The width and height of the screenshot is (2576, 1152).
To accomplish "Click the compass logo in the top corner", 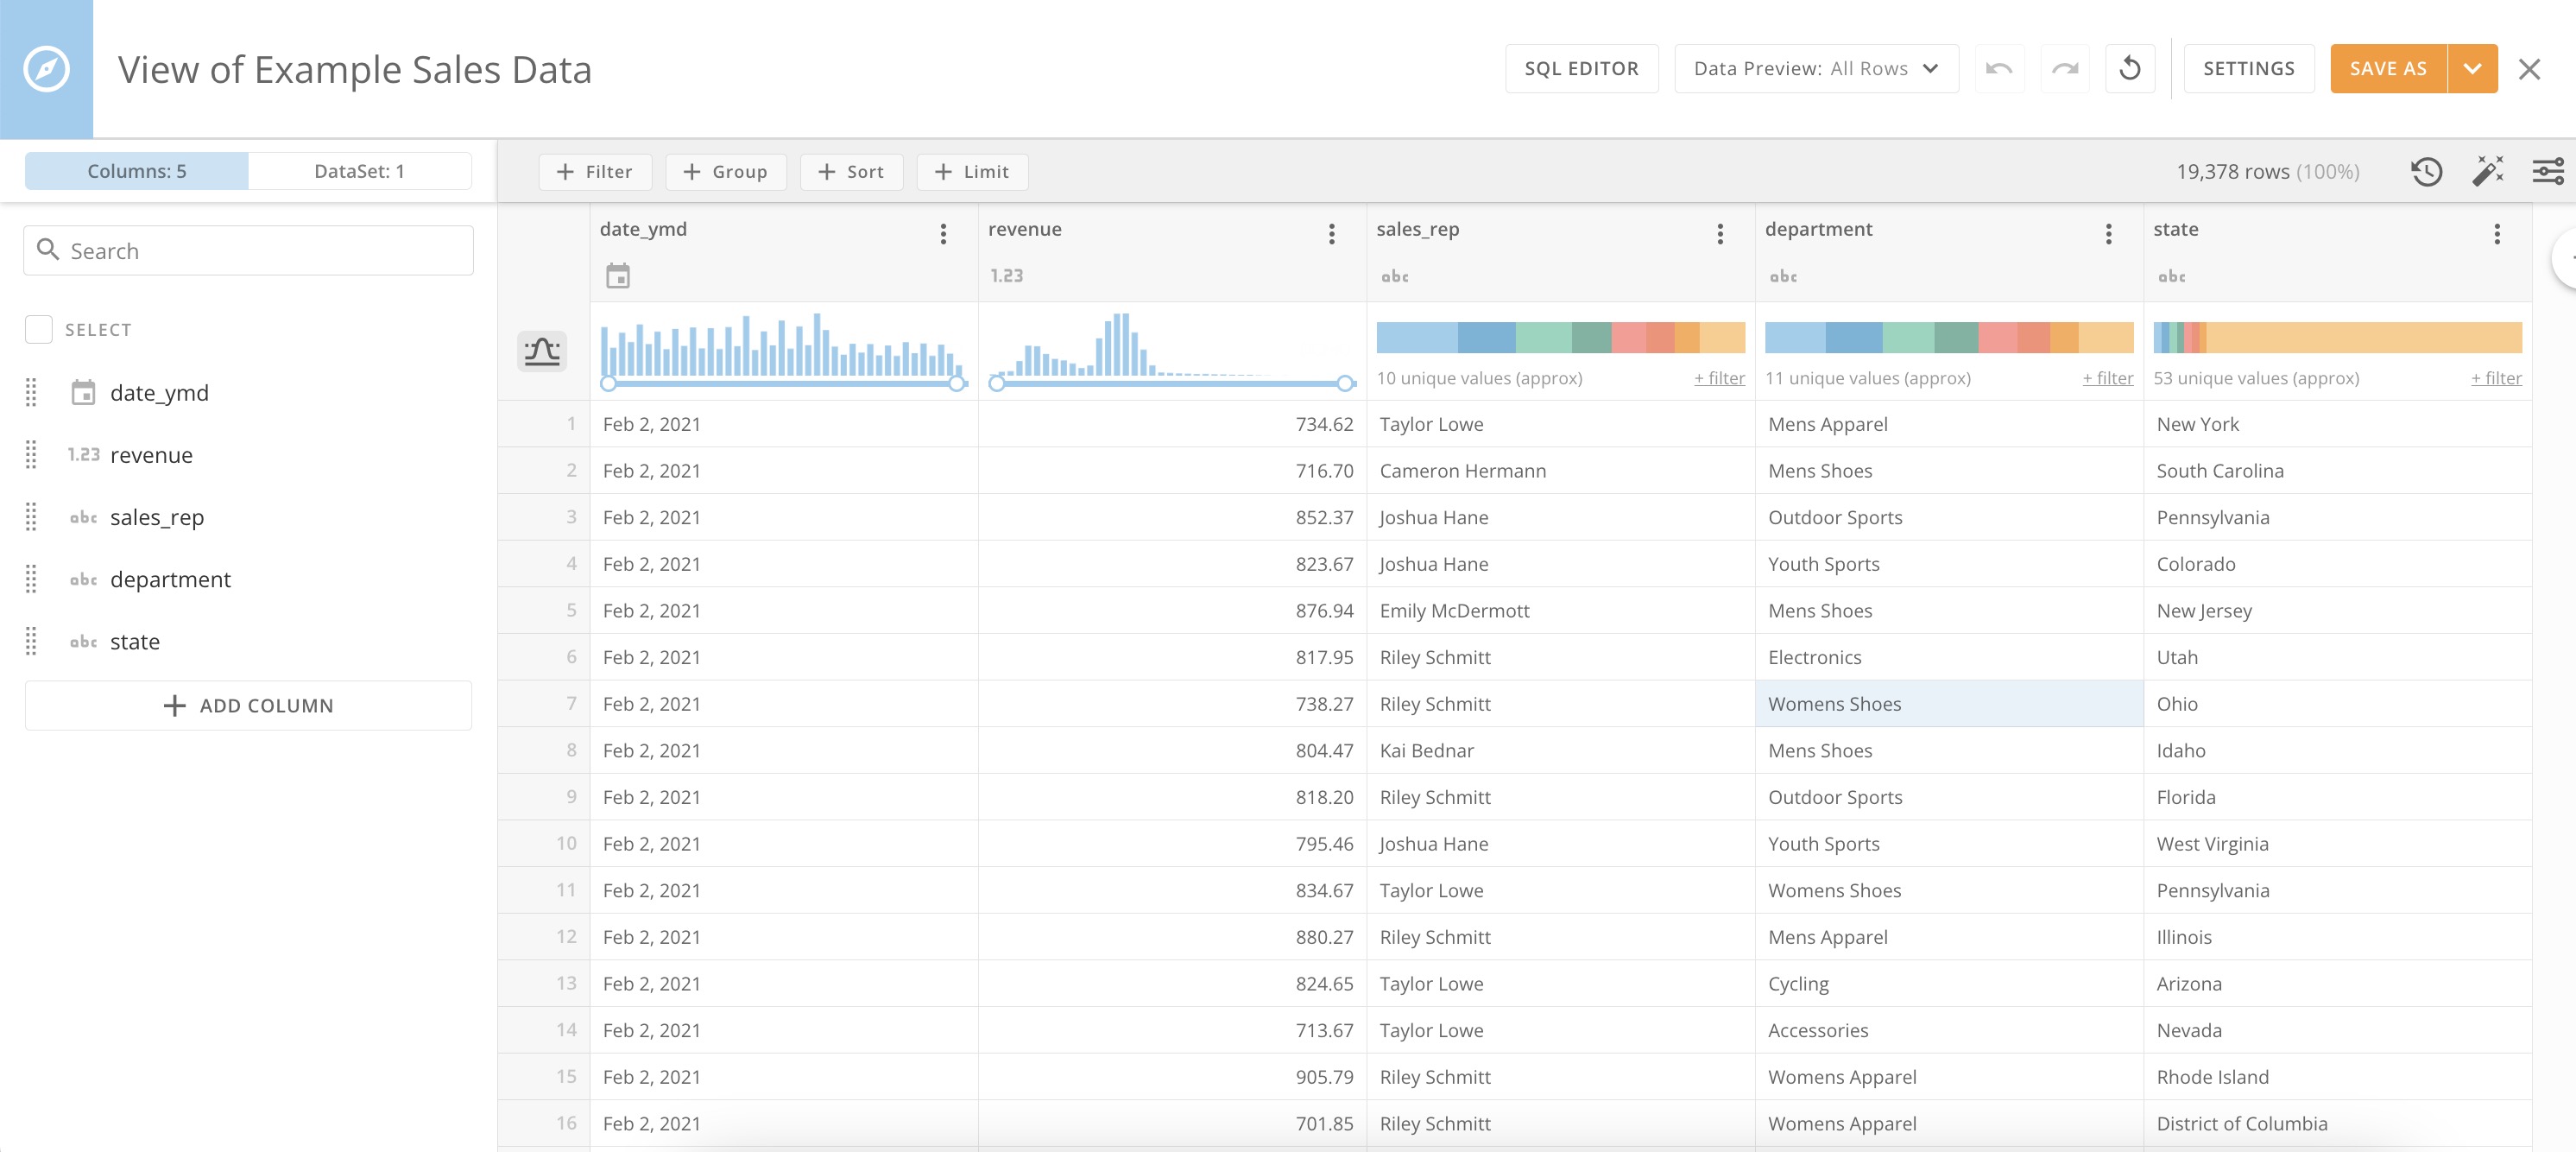I will tap(45, 68).
